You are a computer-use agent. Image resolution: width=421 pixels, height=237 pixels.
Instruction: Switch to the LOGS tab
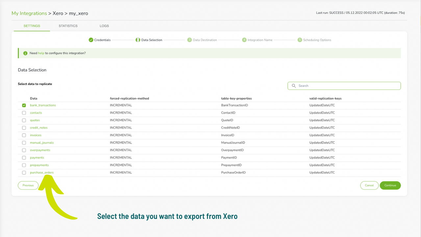[104, 26]
